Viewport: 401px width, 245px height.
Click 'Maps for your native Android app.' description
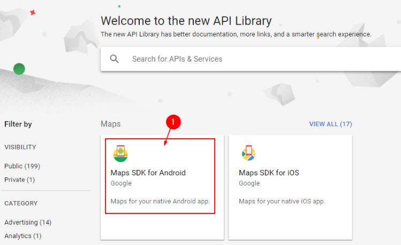pos(160,201)
